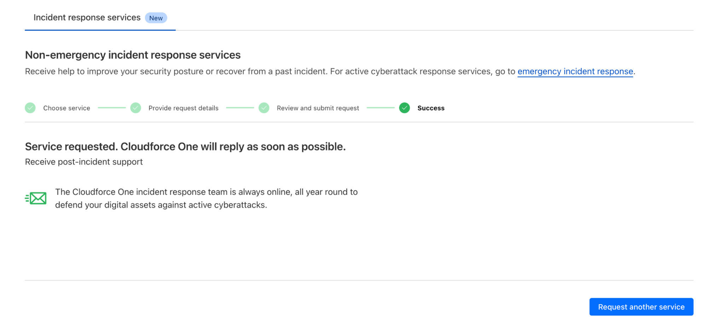Follow the emergency incident response link
The height and width of the screenshot is (330, 707).
(575, 71)
